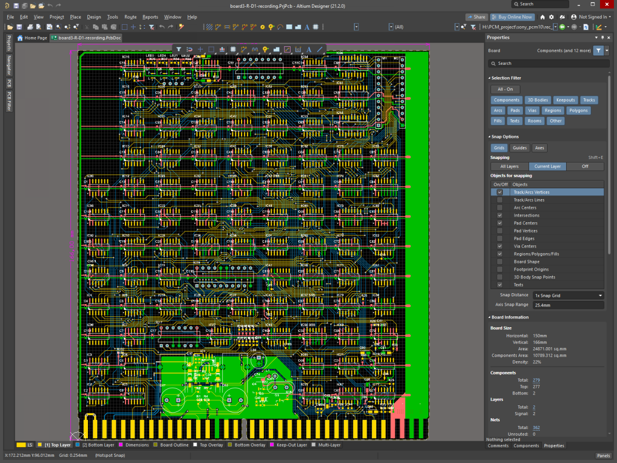Click the Place Component chip icon in Active Bar

[x=233, y=49]
